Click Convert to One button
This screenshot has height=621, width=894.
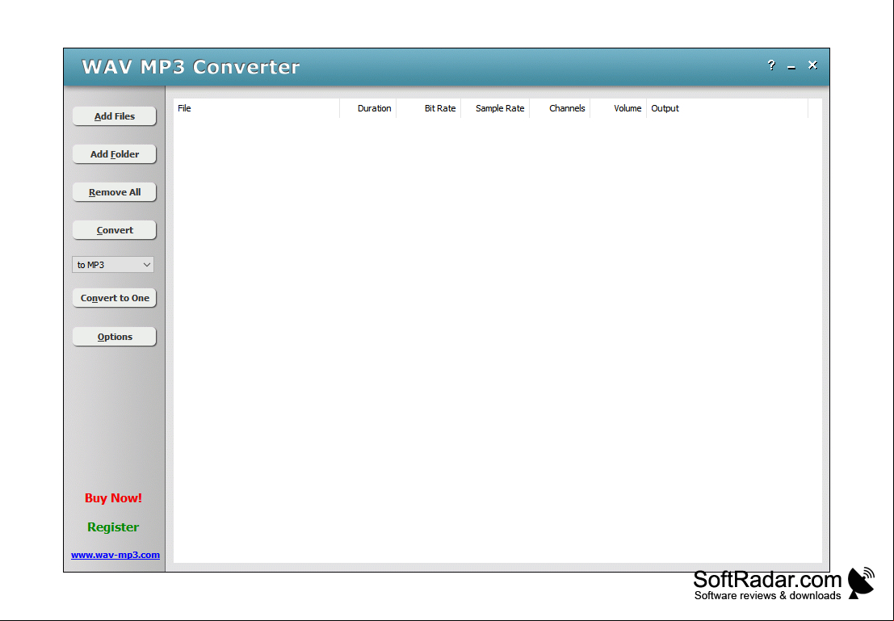click(x=114, y=298)
